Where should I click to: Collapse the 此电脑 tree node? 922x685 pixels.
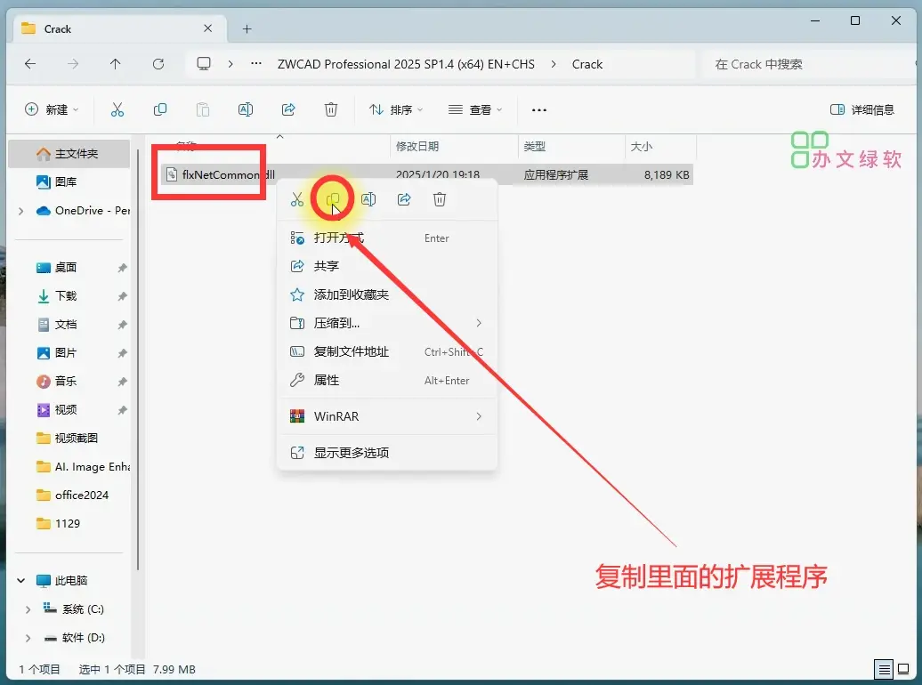point(21,580)
